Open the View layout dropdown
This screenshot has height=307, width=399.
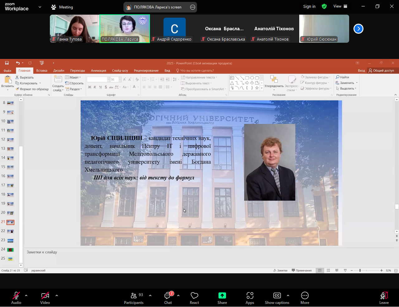(340, 6)
